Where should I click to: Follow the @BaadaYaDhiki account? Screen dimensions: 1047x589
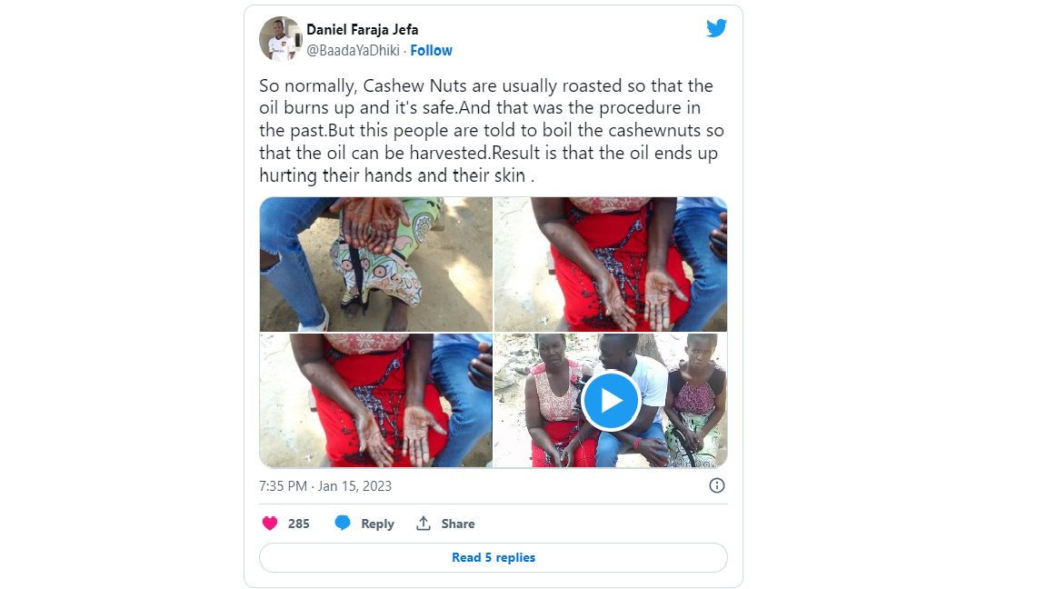click(x=431, y=51)
